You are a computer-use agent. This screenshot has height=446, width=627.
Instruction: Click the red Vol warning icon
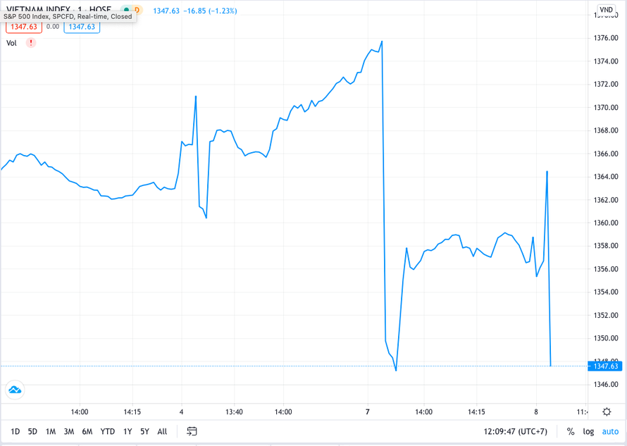pos(31,43)
